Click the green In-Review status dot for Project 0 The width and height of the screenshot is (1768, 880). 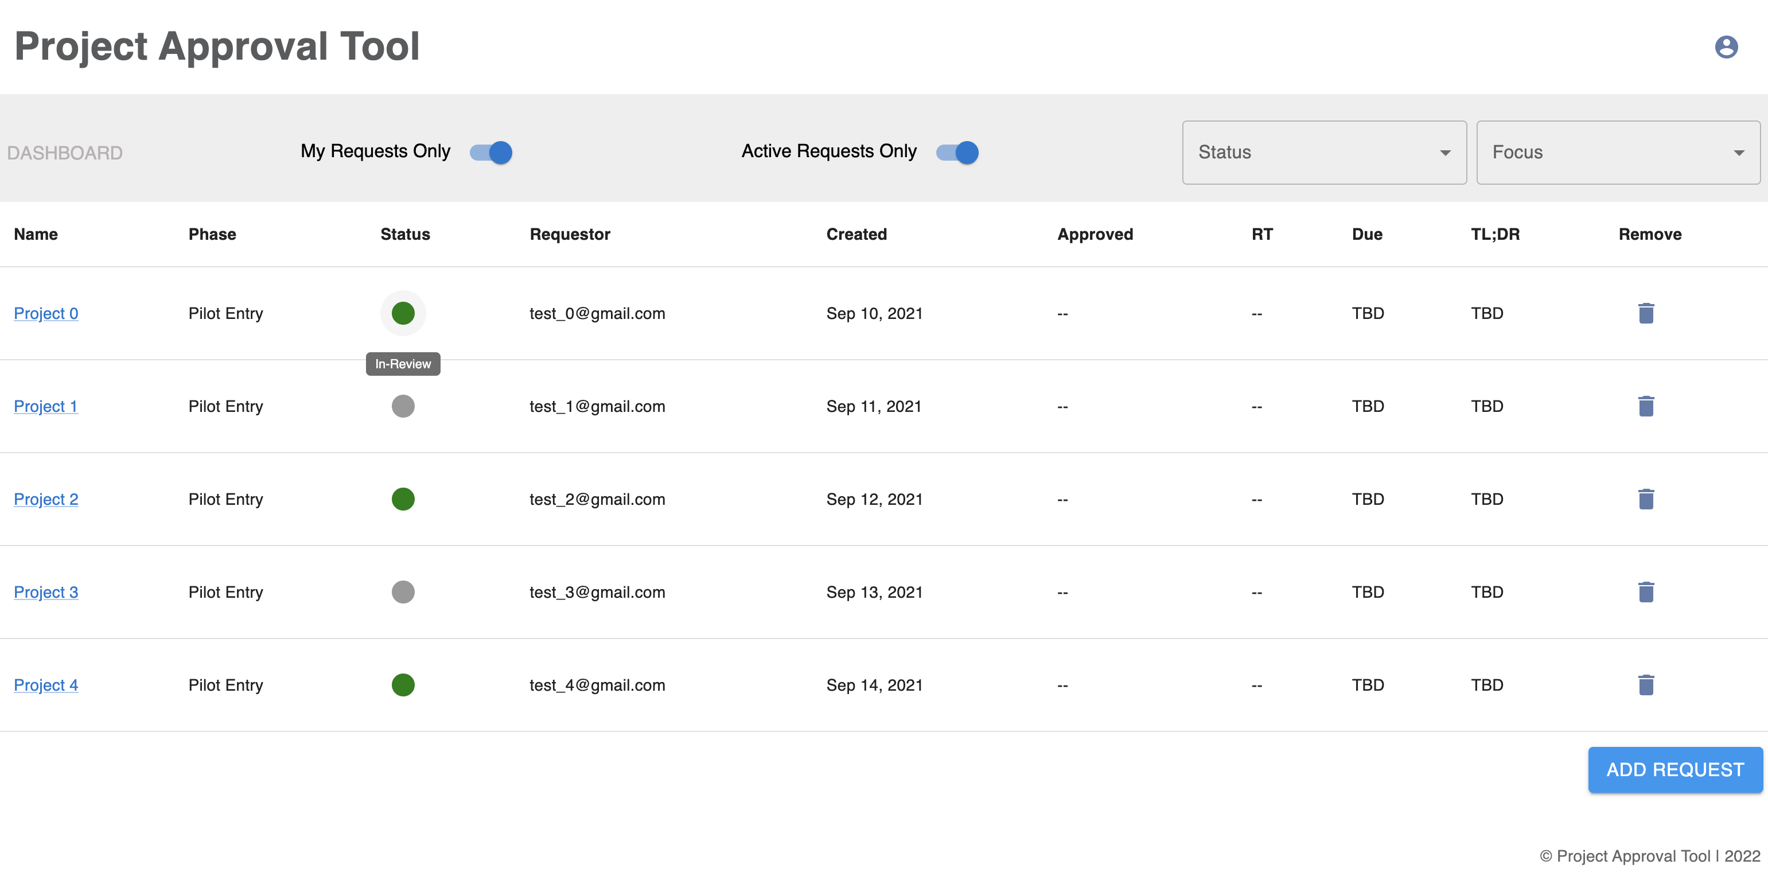point(403,313)
